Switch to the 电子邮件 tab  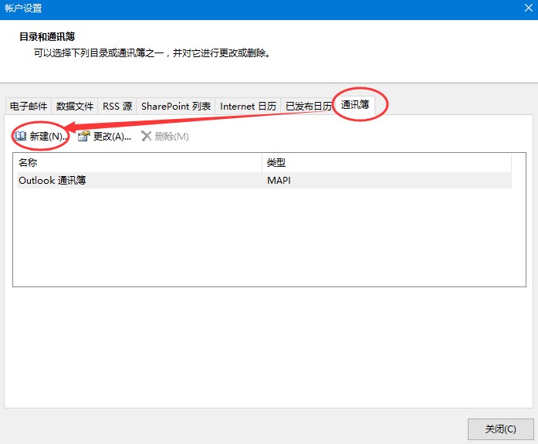29,107
